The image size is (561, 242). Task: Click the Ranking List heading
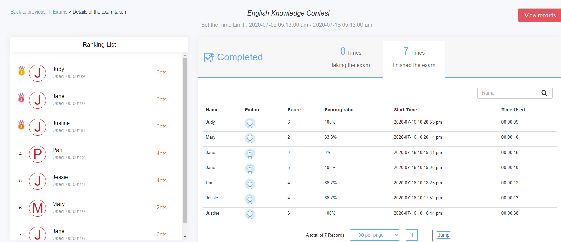coord(99,45)
